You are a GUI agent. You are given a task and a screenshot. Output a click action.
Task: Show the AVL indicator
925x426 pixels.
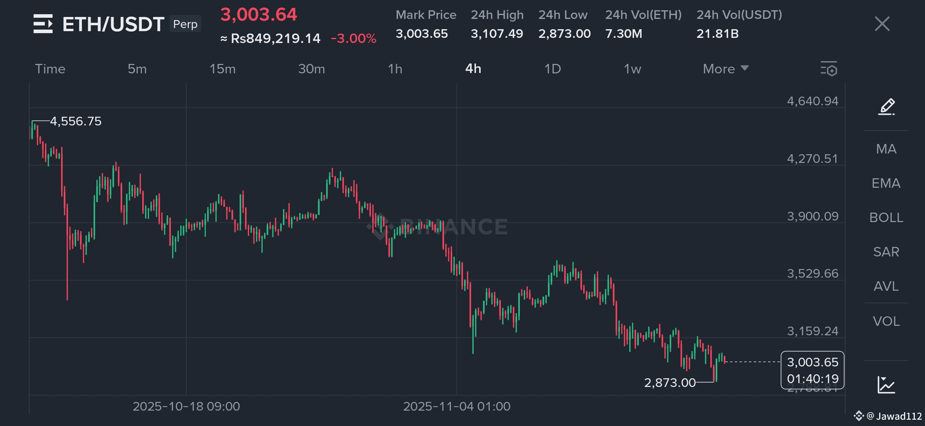pos(886,286)
